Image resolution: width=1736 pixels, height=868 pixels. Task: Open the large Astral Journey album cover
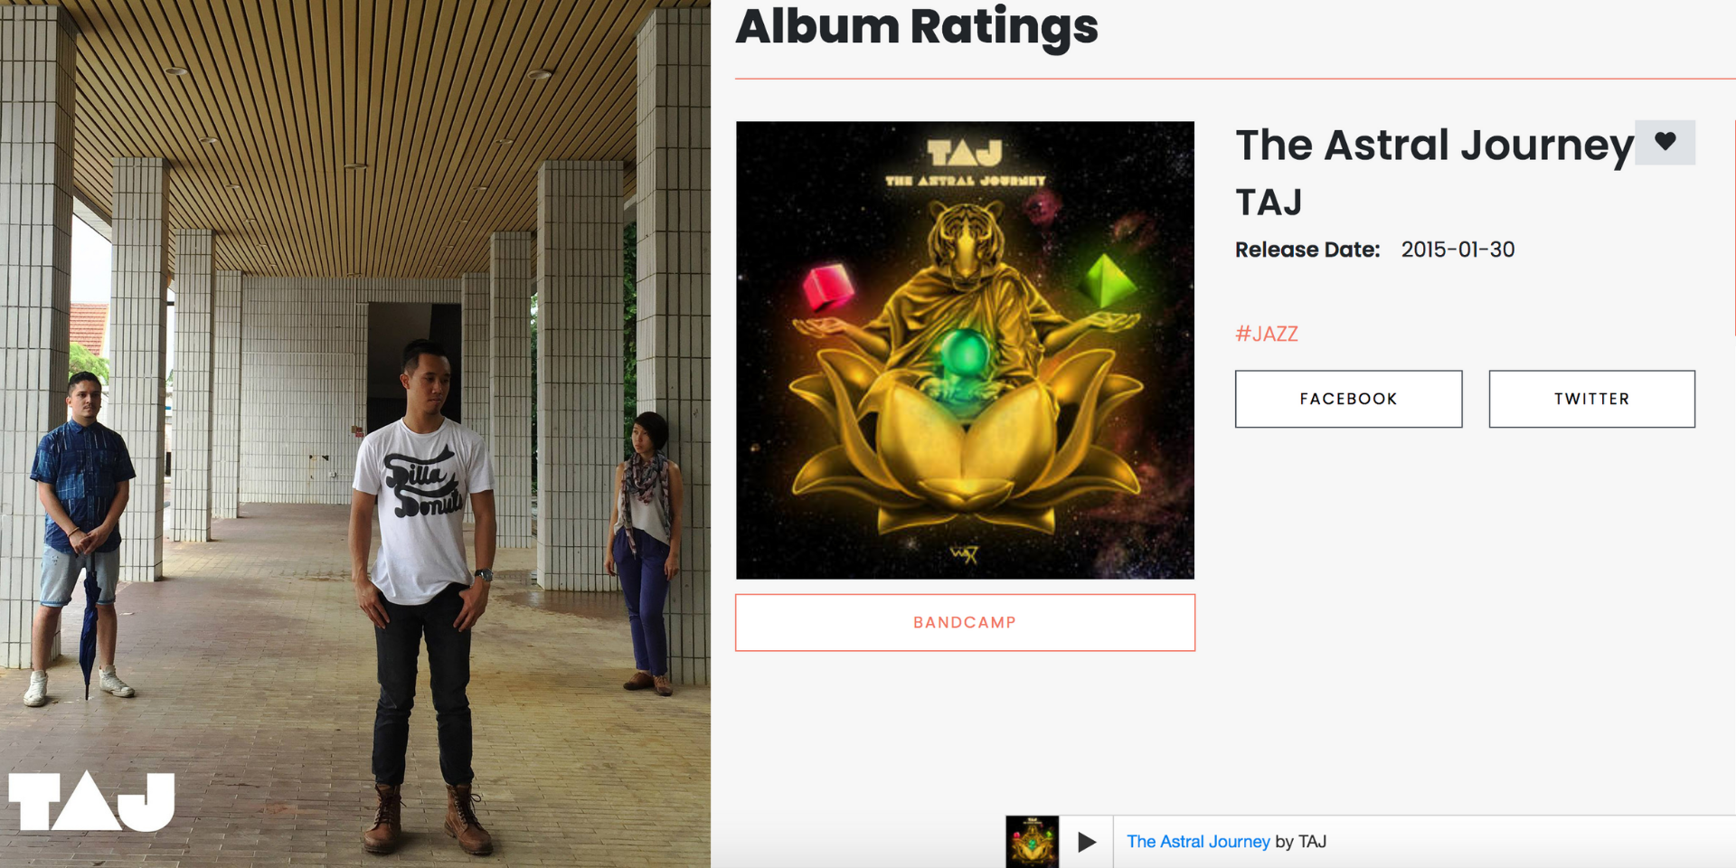click(965, 350)
